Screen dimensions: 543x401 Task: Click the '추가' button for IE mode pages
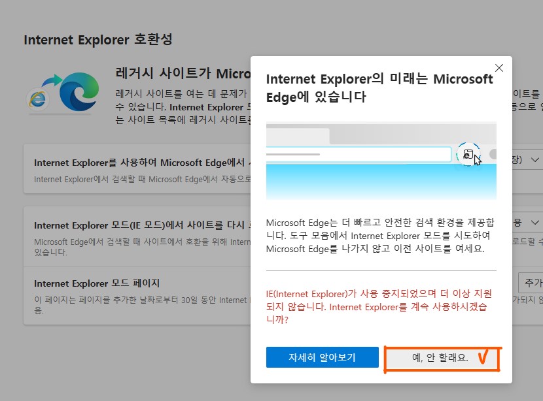pos(531,283)
